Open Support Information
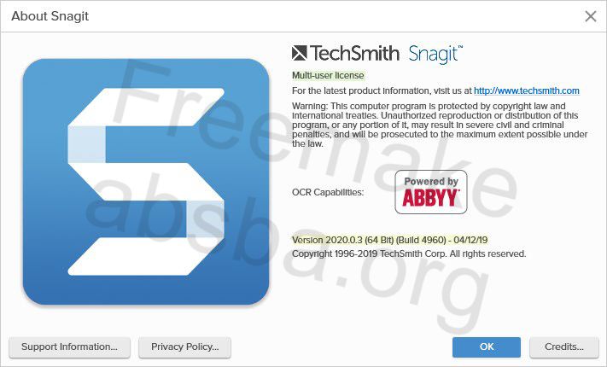Image resolution: width=607 pixels, height=367 pixels. [70, 347]
